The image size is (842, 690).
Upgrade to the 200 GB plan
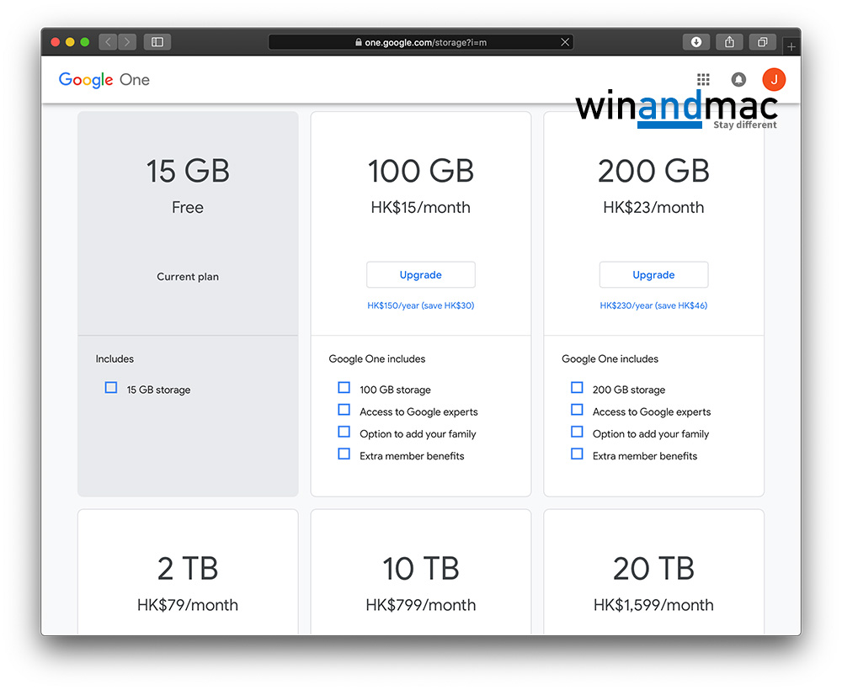pyautogui.click(x=653, y=275)
